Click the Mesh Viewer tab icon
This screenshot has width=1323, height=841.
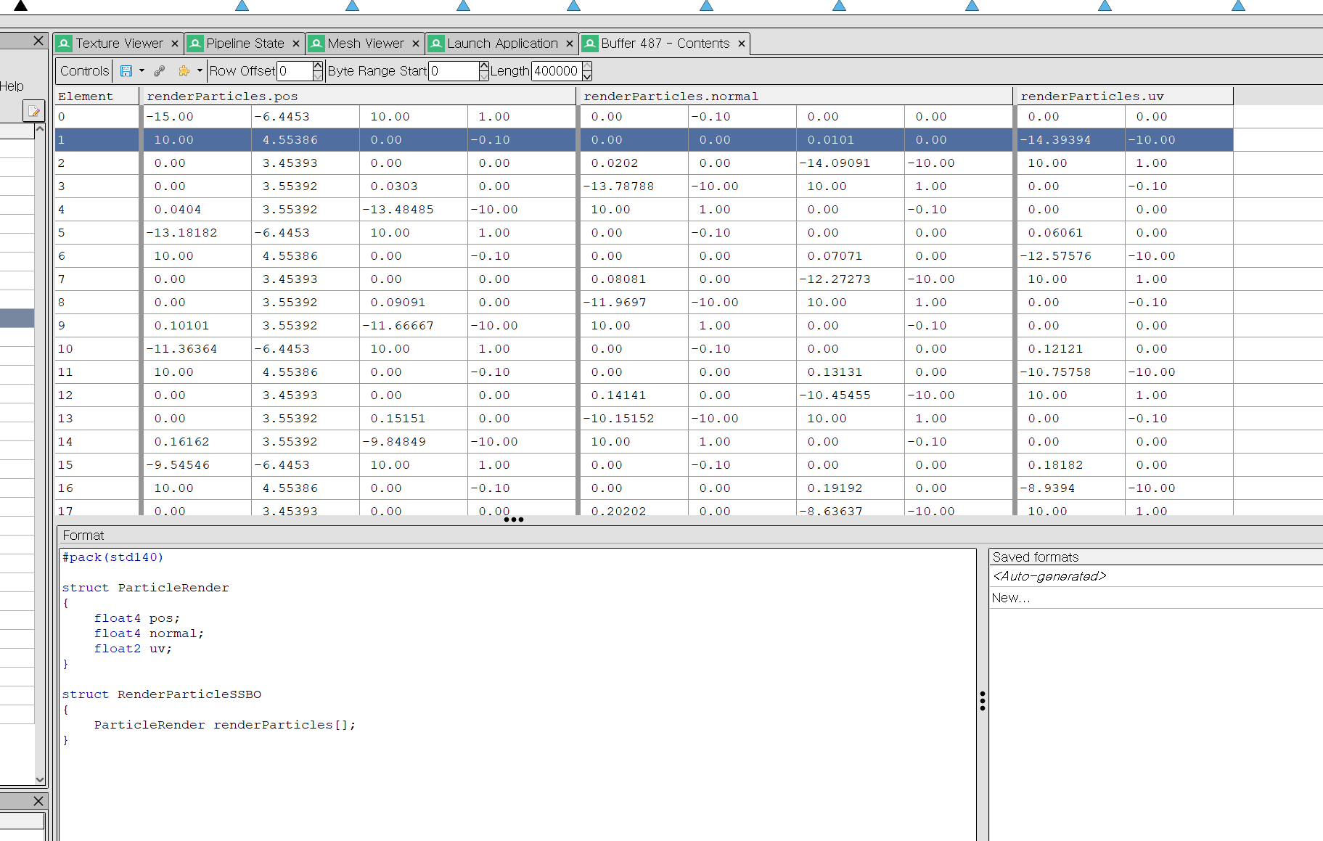(316, 44)
